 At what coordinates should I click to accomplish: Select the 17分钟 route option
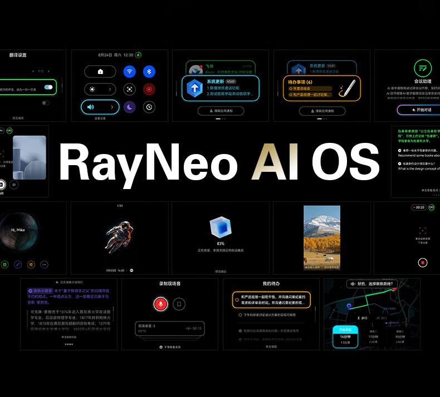[x=373, y=337]
